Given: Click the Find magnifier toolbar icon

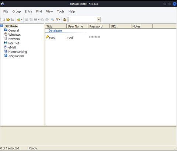Looking at the screenshot, I should click(x=53, y=19).
